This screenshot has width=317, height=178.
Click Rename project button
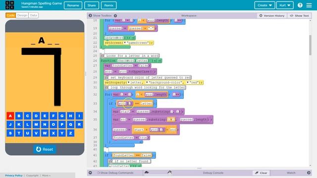click(73, 5)
